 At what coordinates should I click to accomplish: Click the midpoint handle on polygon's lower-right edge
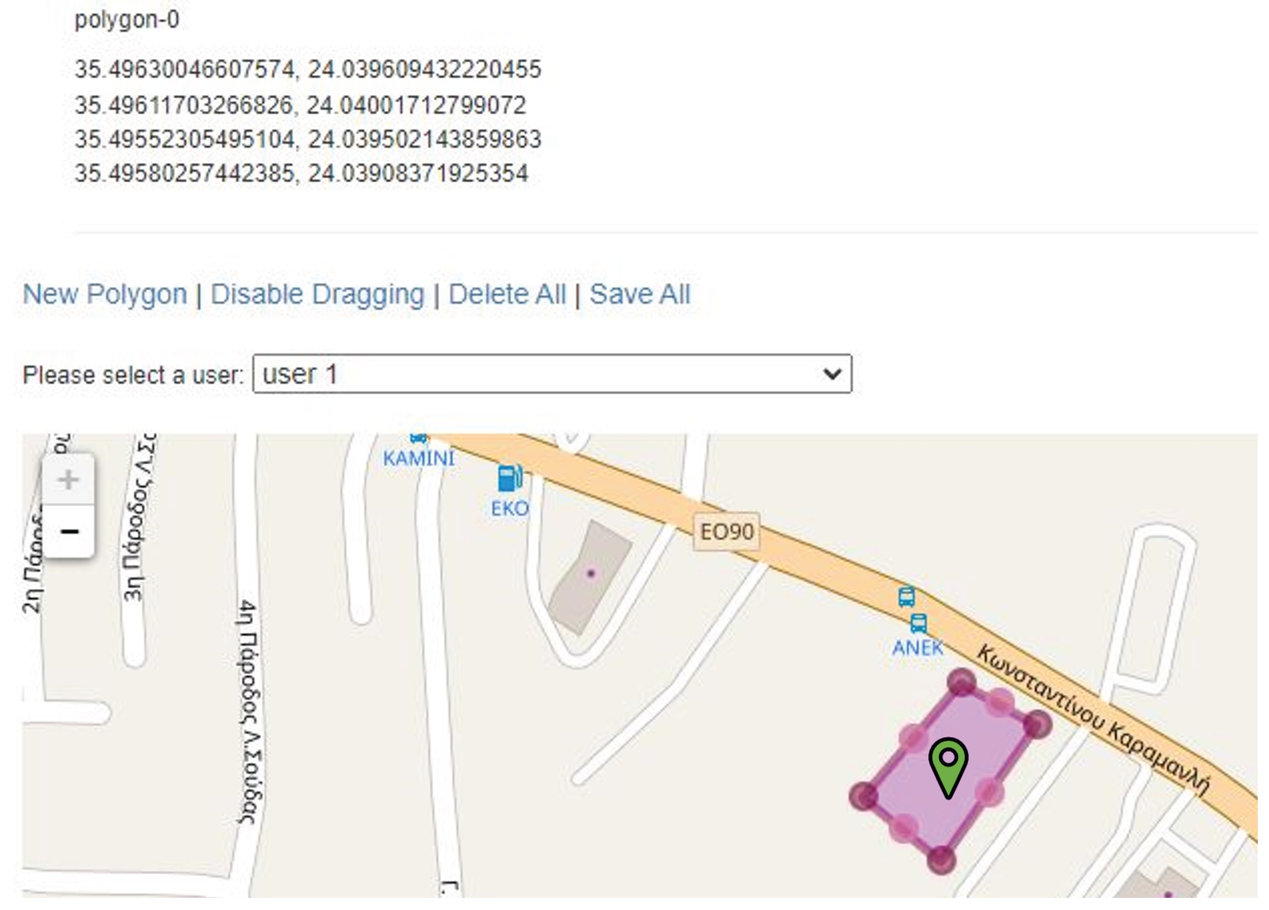tap(989, 792)
